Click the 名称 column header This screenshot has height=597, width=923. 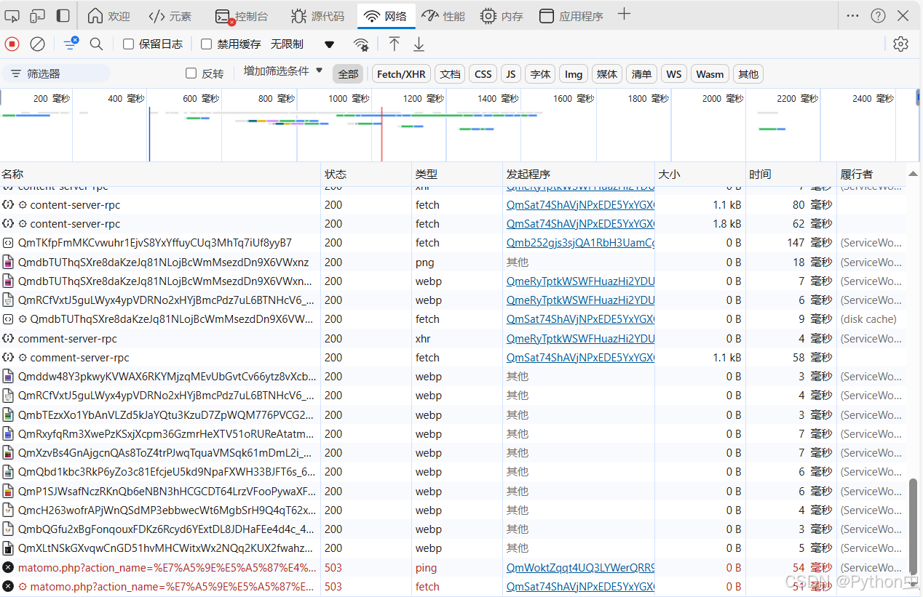pyautogui.click(x=160, y=174)
